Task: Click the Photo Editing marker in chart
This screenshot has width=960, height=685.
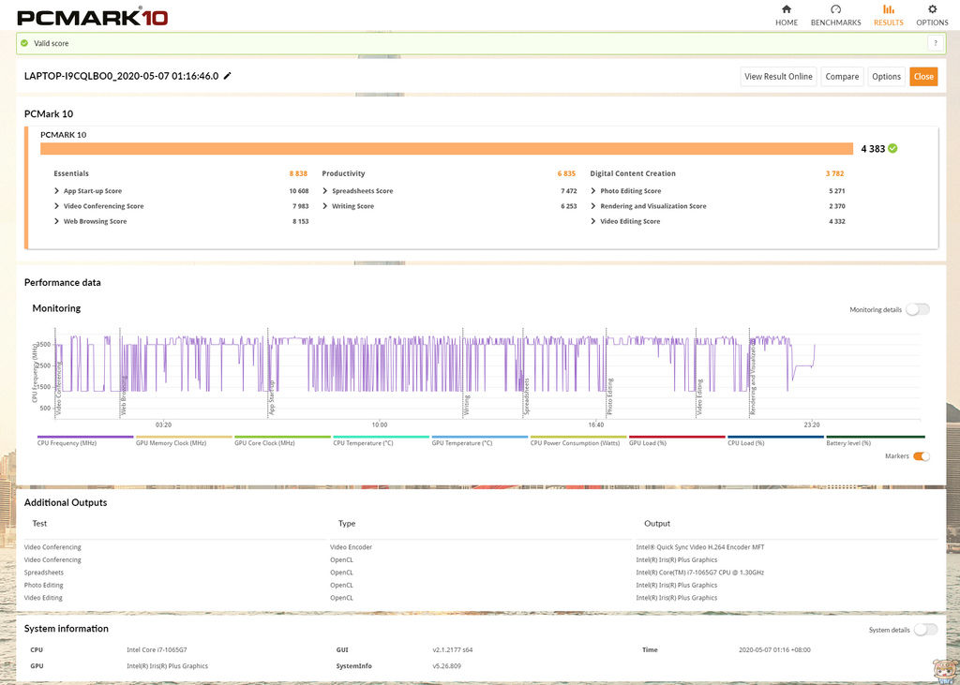Action: click(x=609, y=397)
